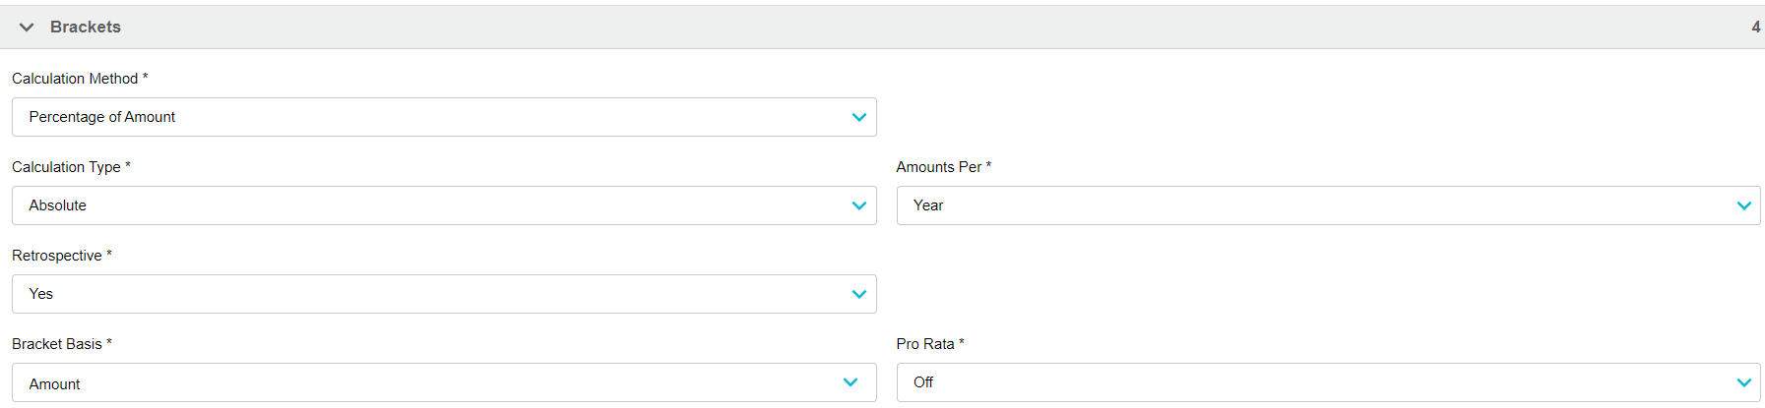Click the Brackets section header title
Screen dimensions: 1765x408
click(86, 28)
